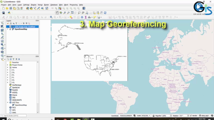Toggle USA Image map_modified layer visibility
The height and width of the screenshot is (120, 214).
tap(10, 27)
